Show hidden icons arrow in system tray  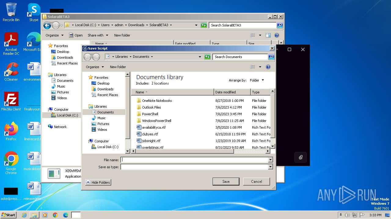coord(341,215)
